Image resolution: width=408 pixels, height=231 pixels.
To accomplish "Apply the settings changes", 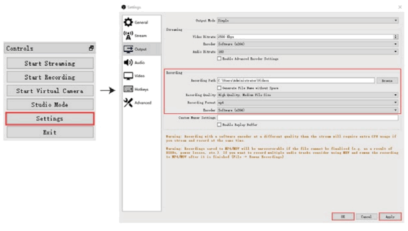I will click(x=390, y=217).
